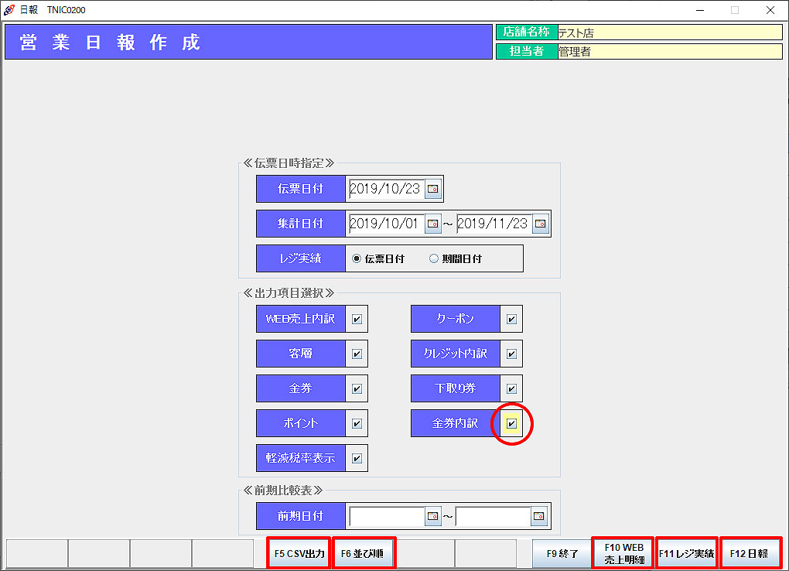Click the 集計日付 start date field
Screen dimensions: 789x571
[386, 224]
